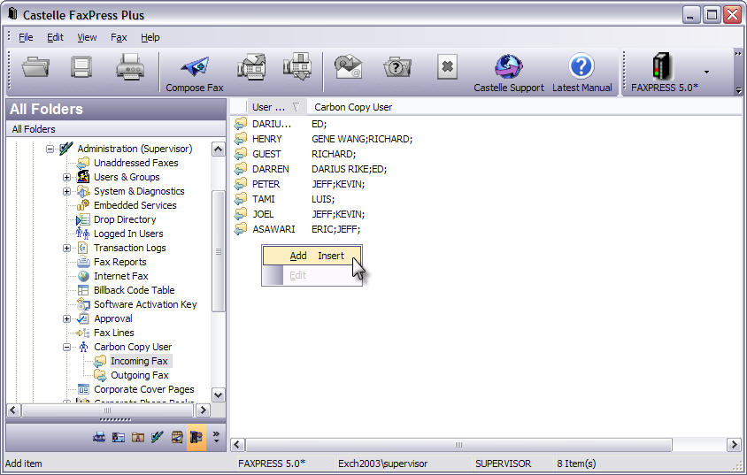Open Fax Reports in the tree
This screenshot has height=475, width=747.
(x=120, y=262)
